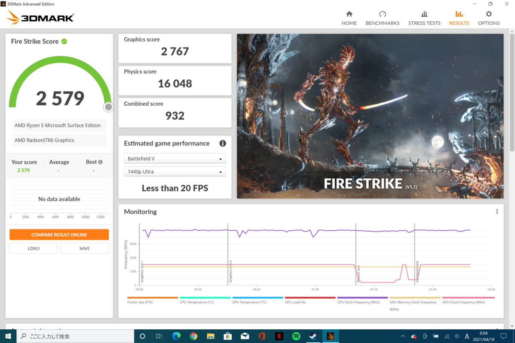Open the Monitoring panel three-dot menu
Screen dimensions: 515x343
pos(497,211)
